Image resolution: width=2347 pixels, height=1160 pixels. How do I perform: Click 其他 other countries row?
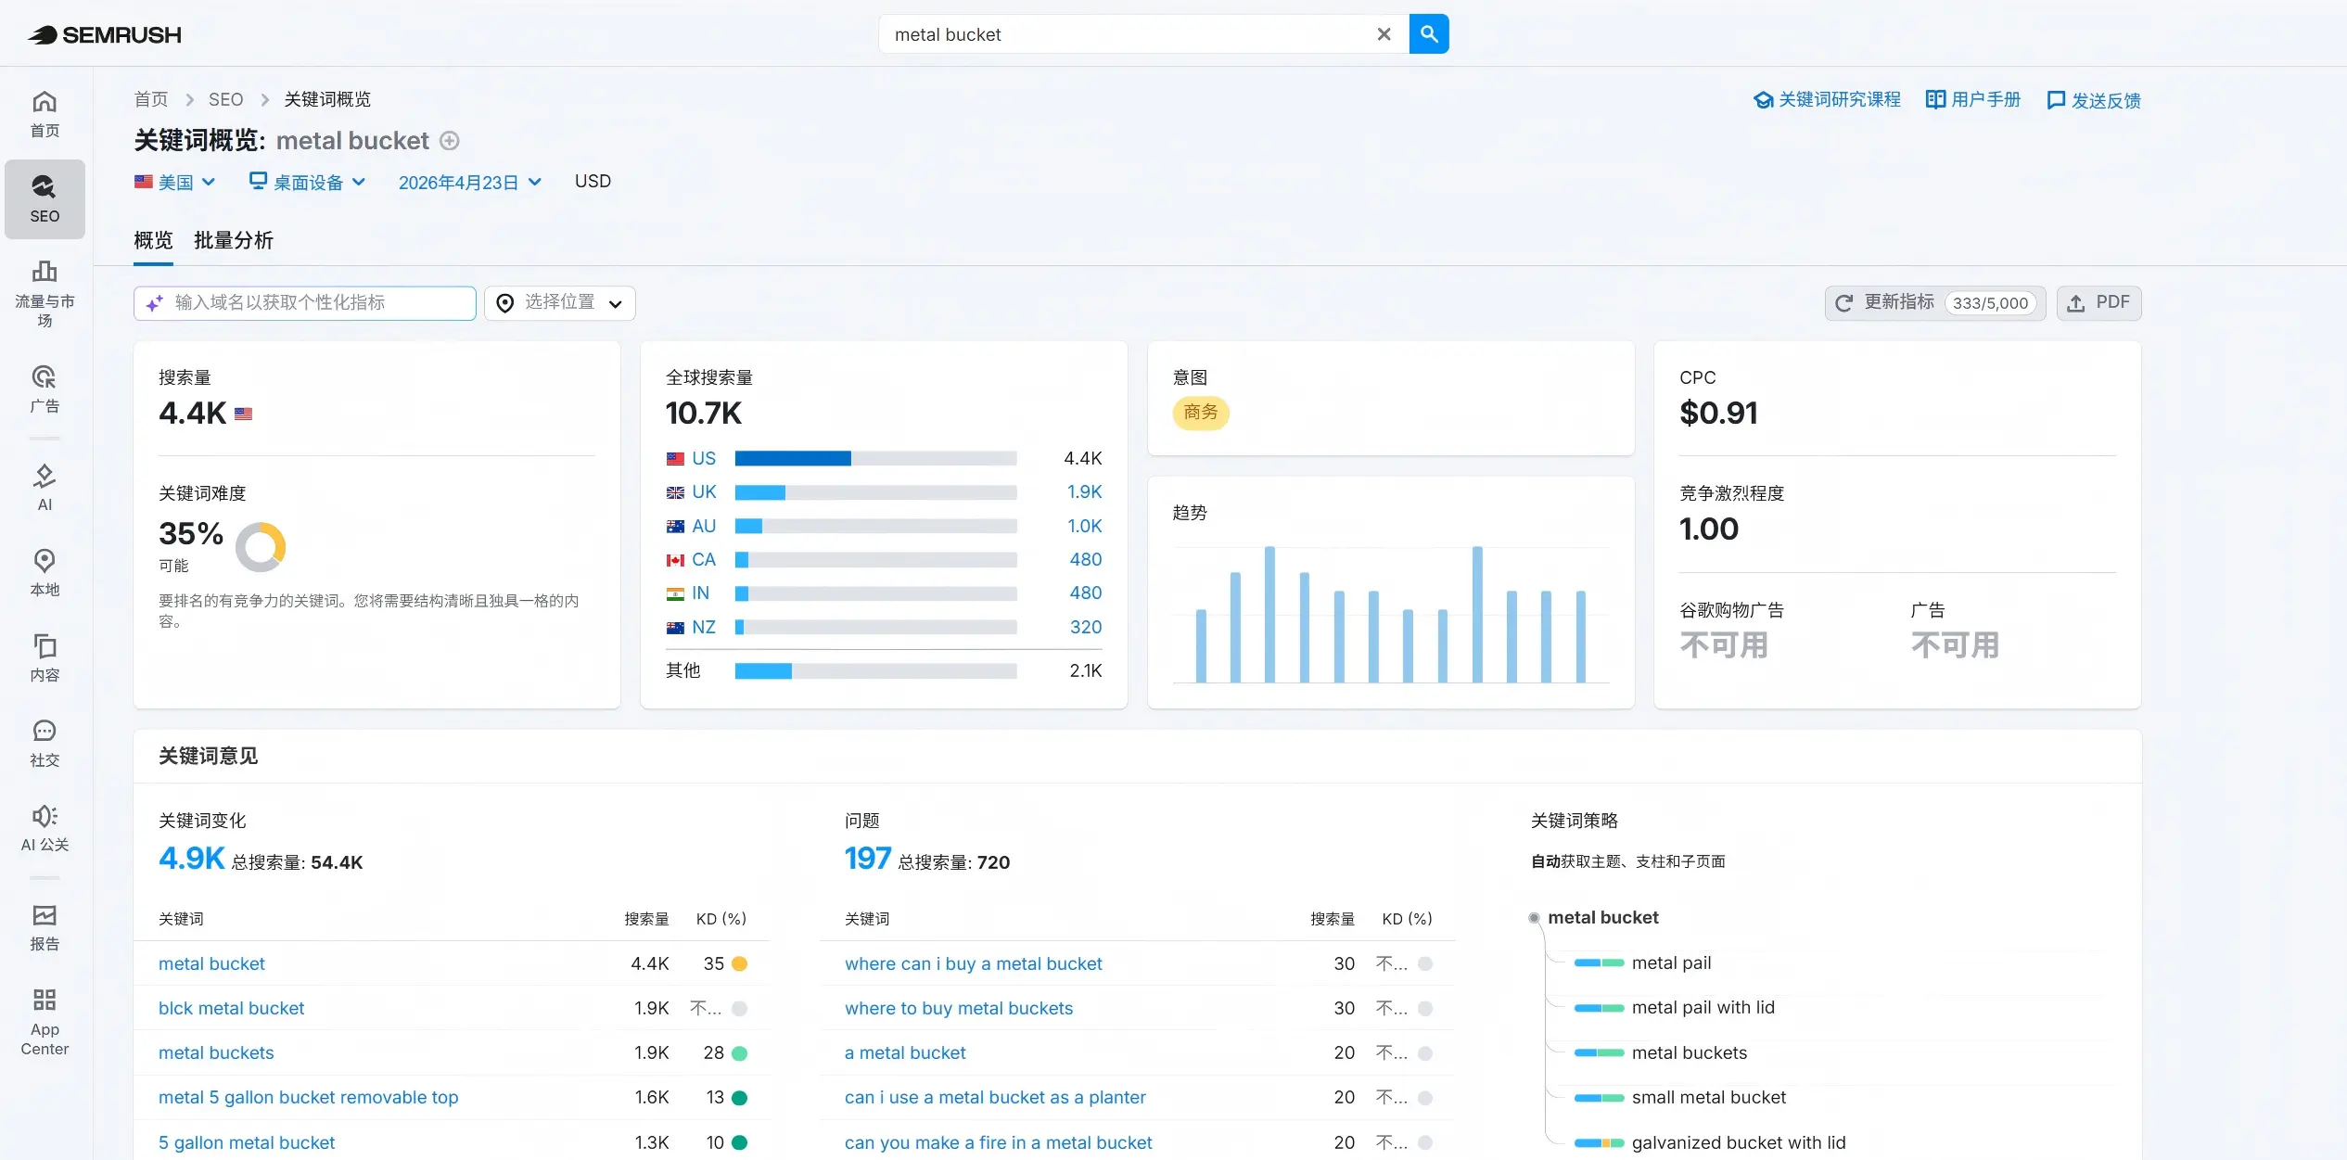click(884, 670)
